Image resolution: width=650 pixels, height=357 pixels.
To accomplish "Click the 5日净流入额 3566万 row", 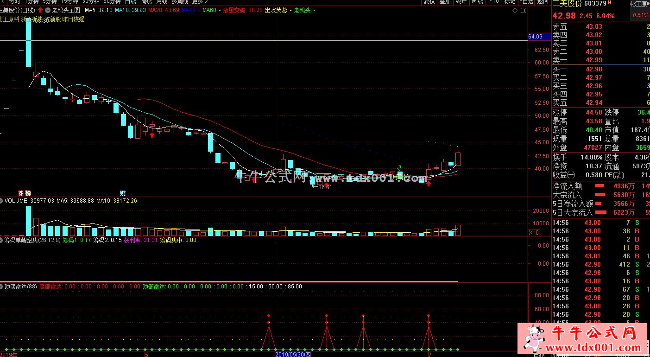I will (x=601, y=204).
